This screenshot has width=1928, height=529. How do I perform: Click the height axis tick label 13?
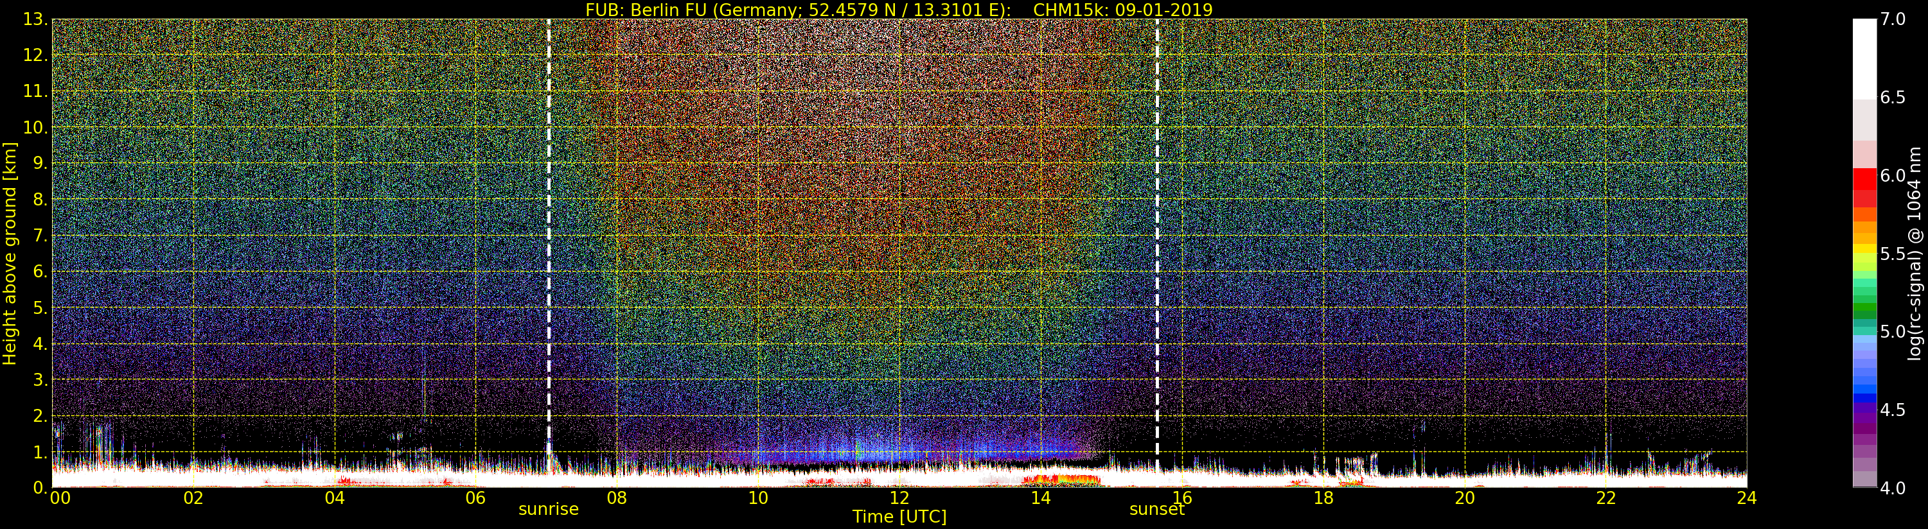35,19
